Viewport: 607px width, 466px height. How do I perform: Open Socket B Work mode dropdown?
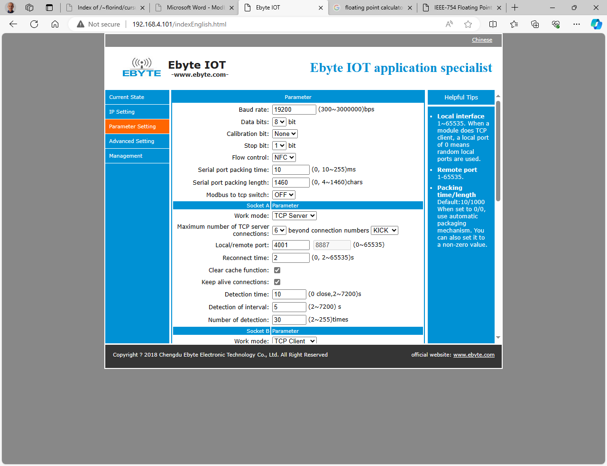294,341
